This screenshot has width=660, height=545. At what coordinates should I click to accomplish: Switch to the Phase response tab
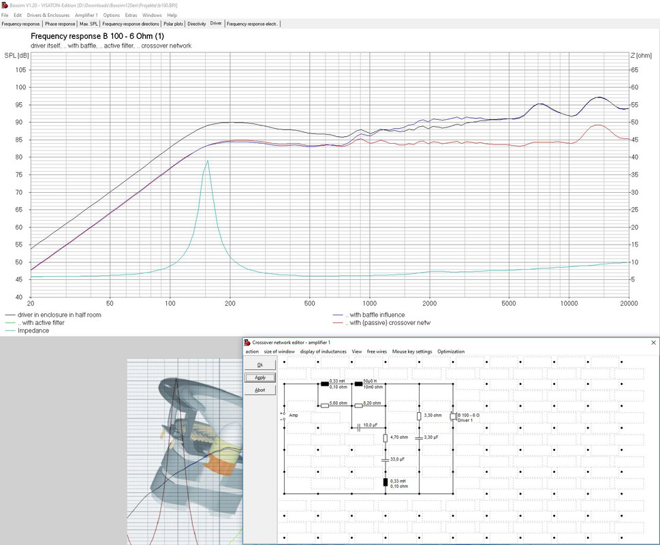(x=60, y=24)
